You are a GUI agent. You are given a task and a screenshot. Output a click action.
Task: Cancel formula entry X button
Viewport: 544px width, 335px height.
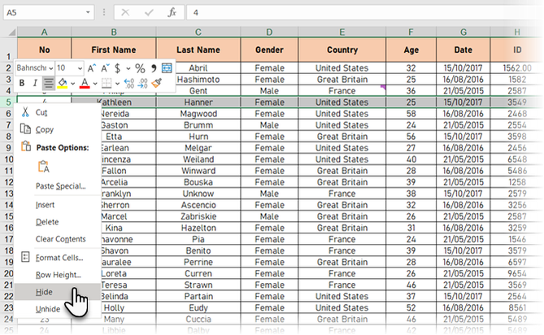(125, 12)
